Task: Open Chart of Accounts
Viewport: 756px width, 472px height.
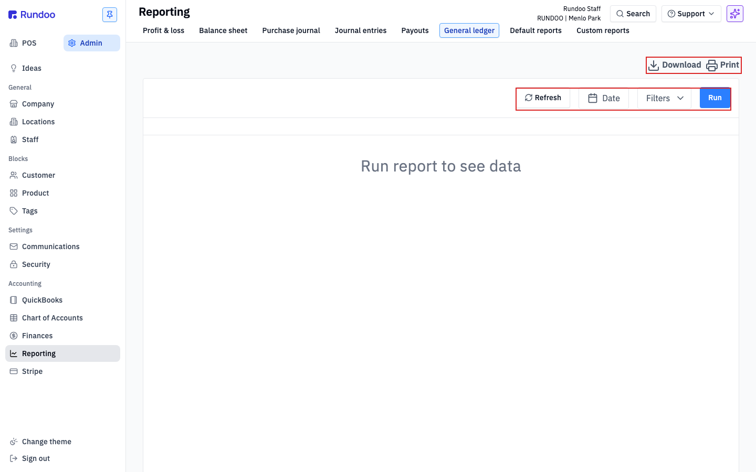Action: tap(62, 318)
